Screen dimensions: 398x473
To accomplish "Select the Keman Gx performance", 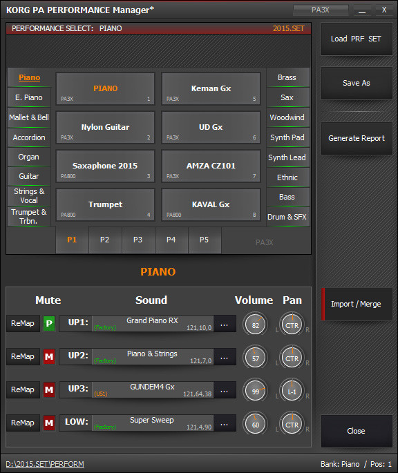I will 211,88.
